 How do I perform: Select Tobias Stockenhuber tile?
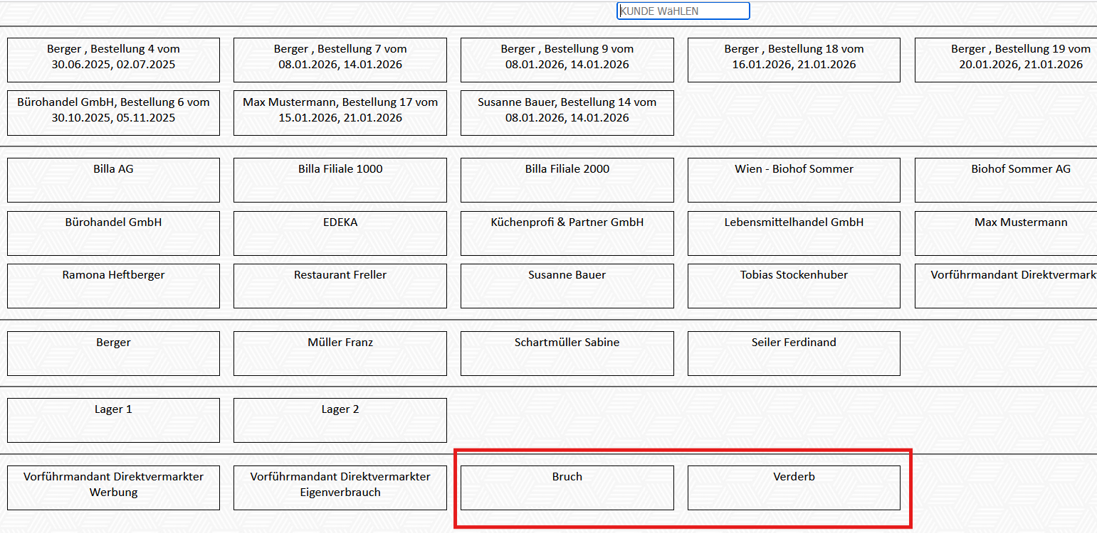[x=794, y=286]
